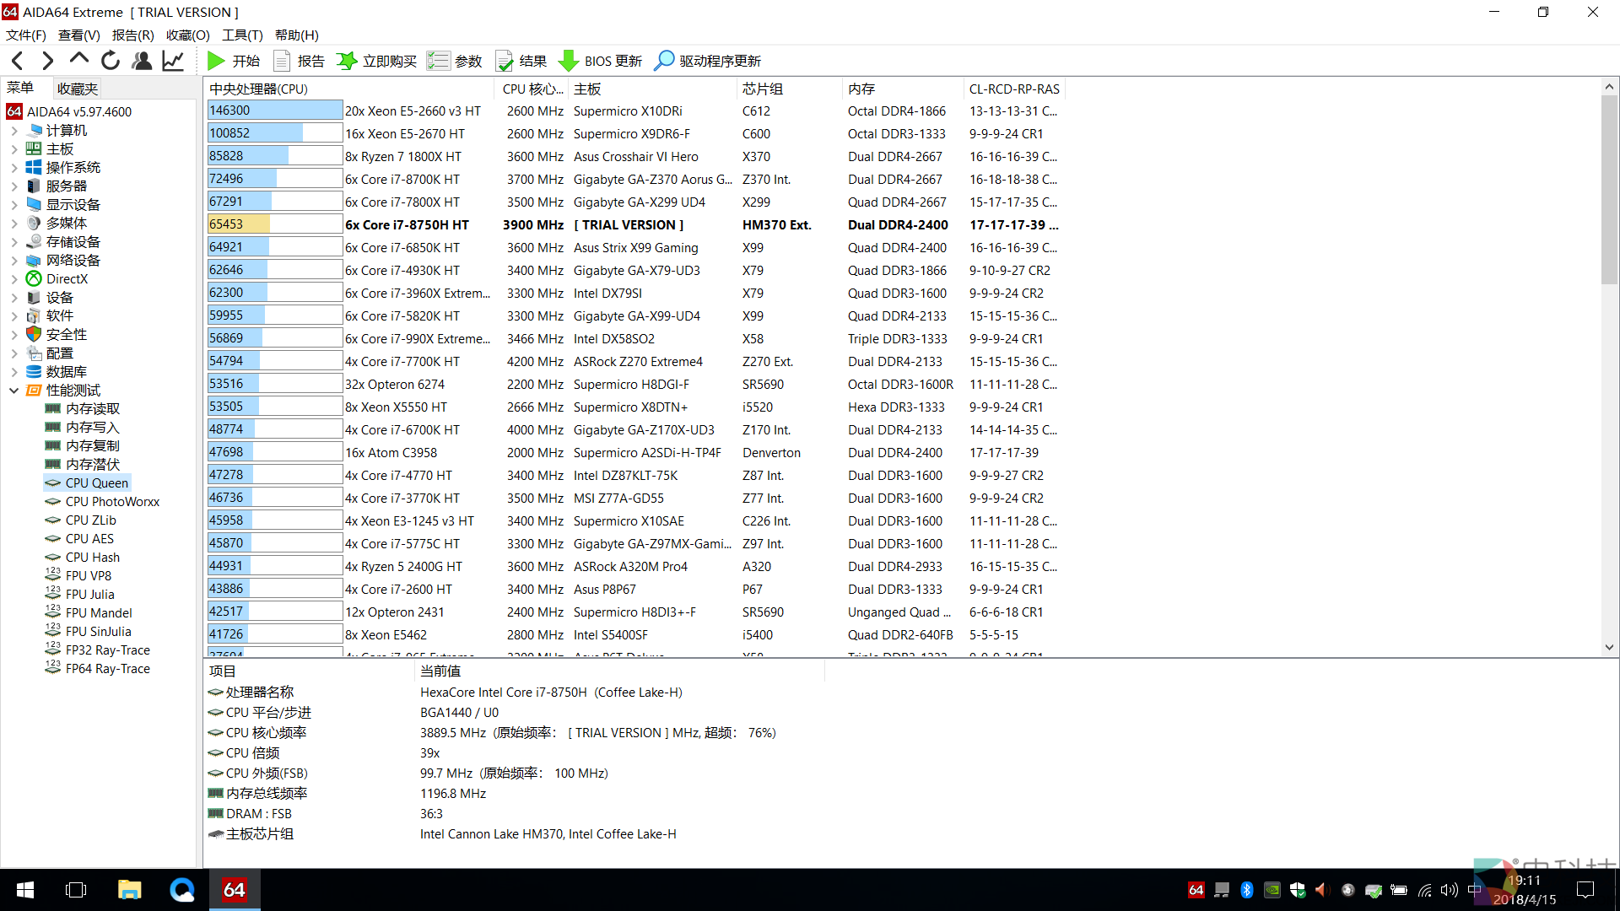
Task: Click the Back navigation arrow
Action: click(x=18, y=61)
